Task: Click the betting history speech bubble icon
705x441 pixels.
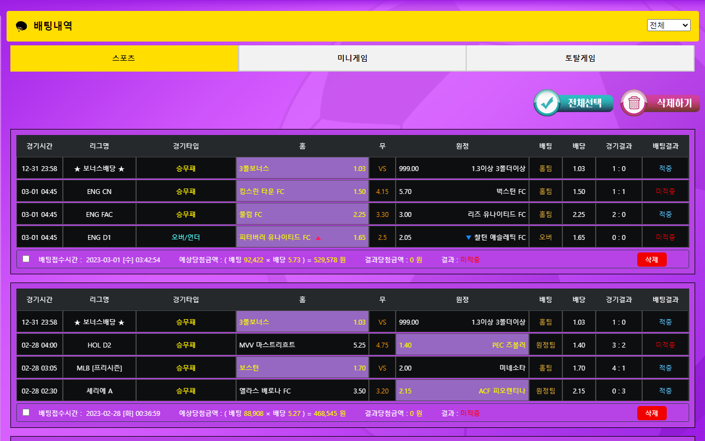Action: point(21,26)
